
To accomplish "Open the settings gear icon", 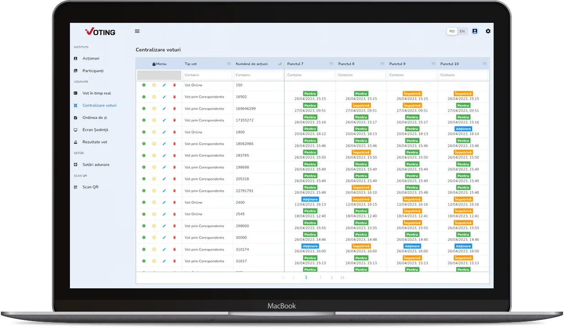I will pyautogui.click(x=488, y=31).
